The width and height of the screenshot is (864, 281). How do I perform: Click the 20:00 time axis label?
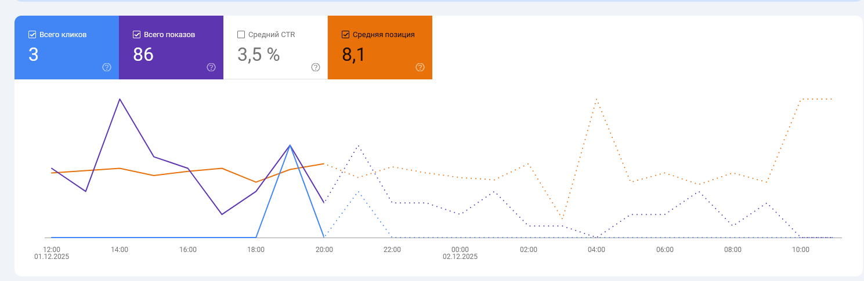click(x=324, y=250)
